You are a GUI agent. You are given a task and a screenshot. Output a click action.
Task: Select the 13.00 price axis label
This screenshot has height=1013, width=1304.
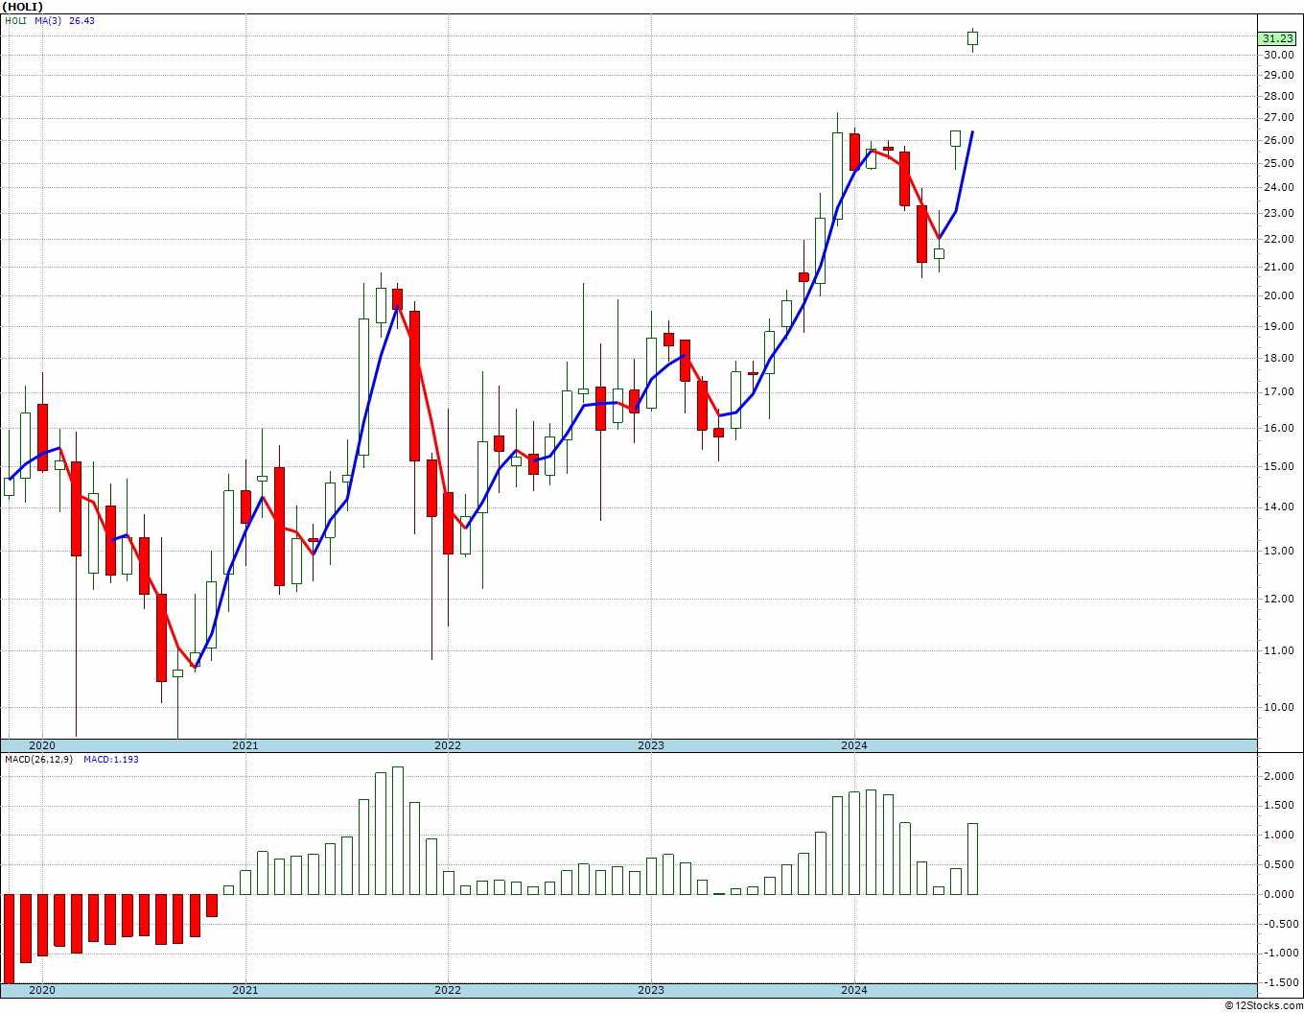1278,552
